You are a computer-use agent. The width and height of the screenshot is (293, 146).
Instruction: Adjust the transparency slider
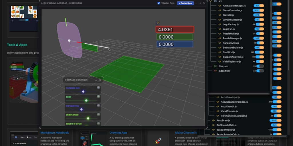click(x=82, y=109)
